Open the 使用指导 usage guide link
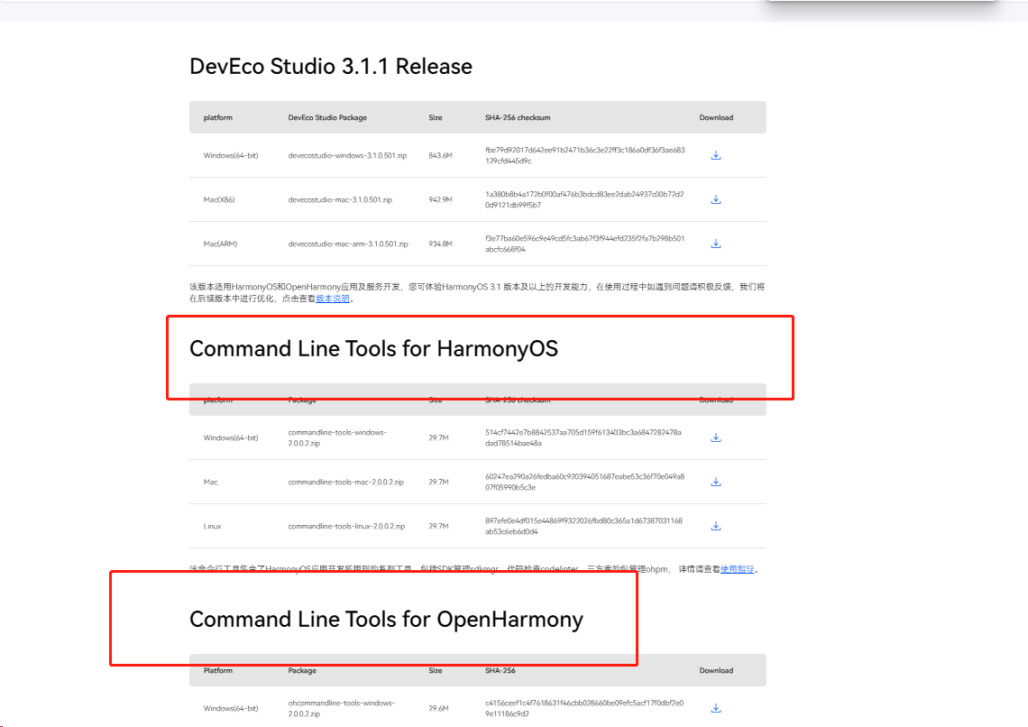 pyautogui.click(x=737, y=569)
